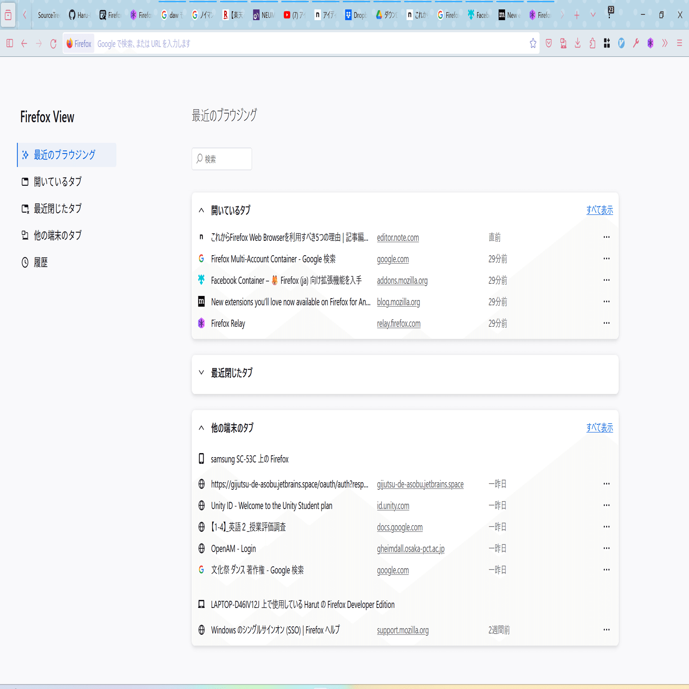
Task: Click the notification icon with badge 23
Action: 610,12
